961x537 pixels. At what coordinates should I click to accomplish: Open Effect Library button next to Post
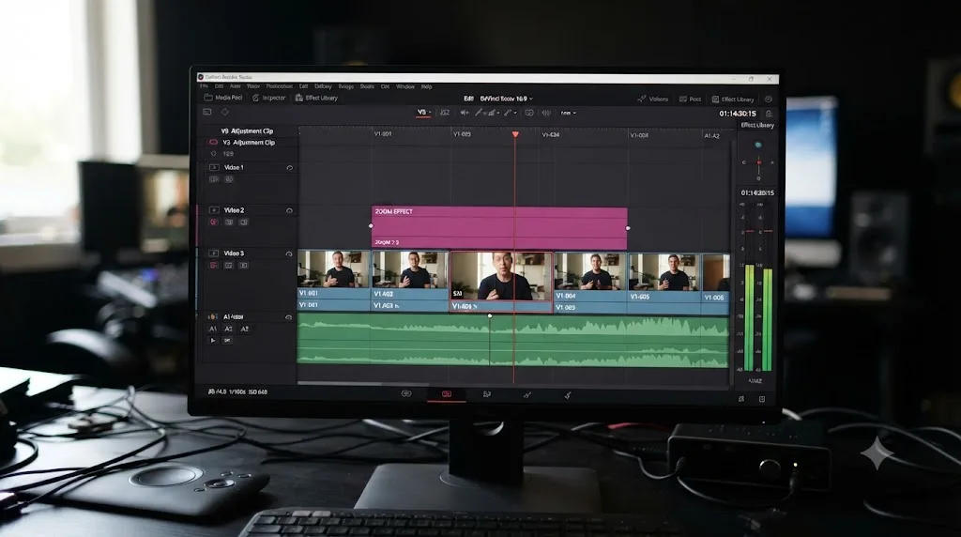tap(732, 99)
